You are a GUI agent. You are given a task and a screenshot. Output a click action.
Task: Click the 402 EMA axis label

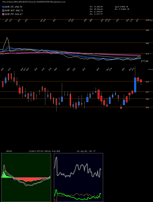(147, 43)
